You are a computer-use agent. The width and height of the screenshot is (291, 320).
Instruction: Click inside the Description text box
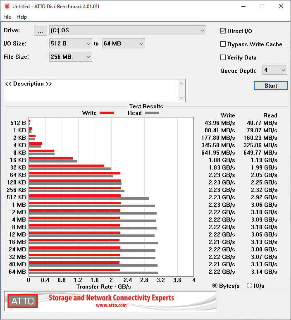91,91
